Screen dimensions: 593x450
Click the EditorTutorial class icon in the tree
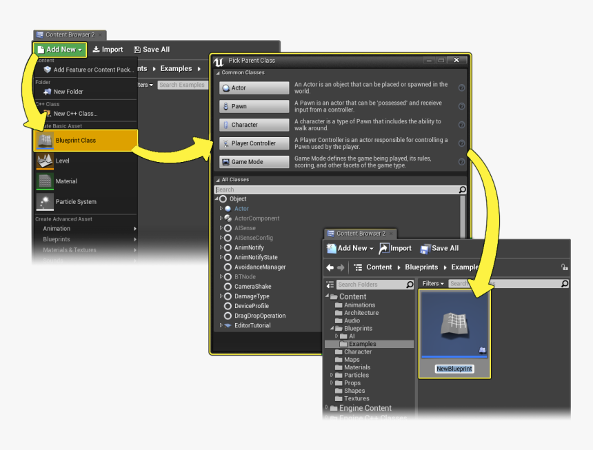click(x=228, y=325)
